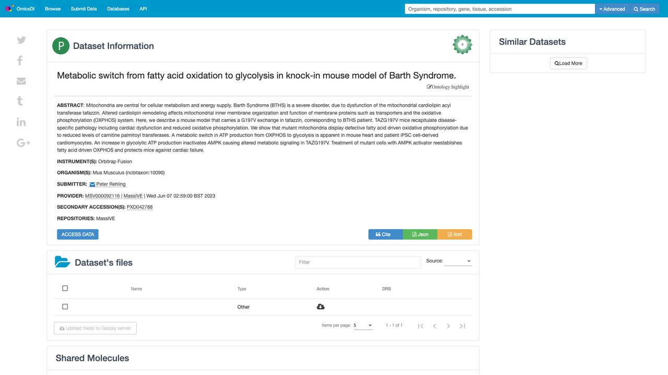Share dataset on LinkedIn

click(21, 122)
